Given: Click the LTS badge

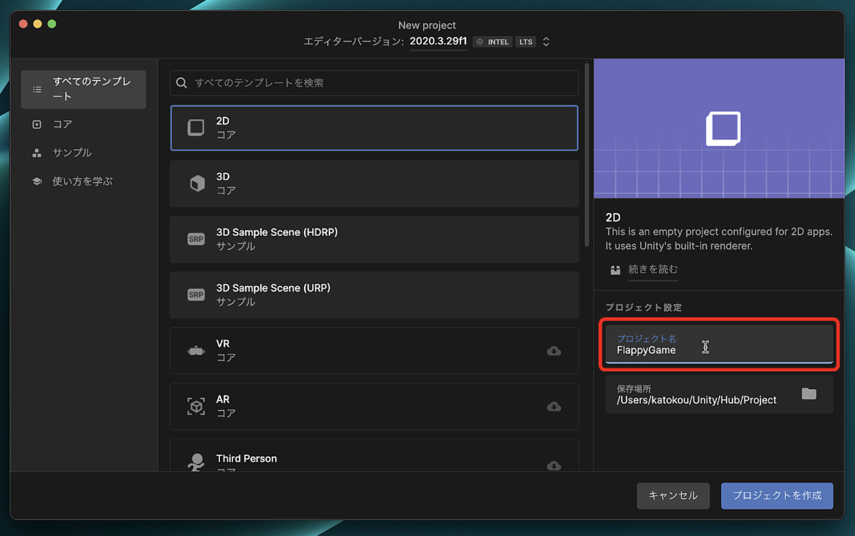Looking at the screenshot, I should pyautogui.click(x=526, y=42).
